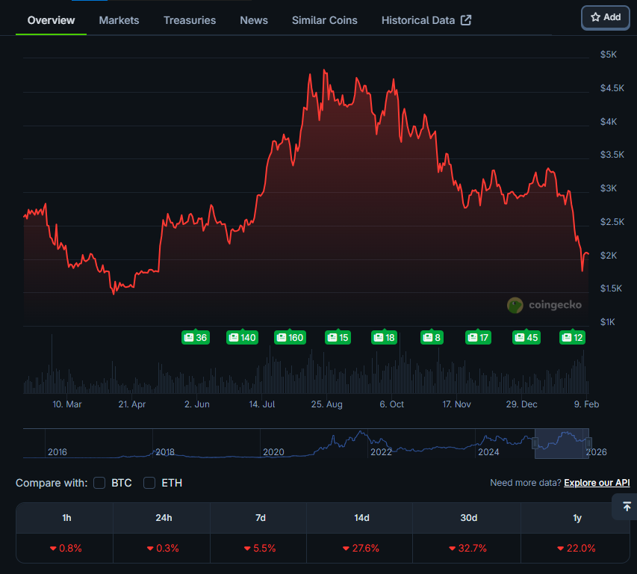Click the external link icon beside Historical Data
This screenshot has width=637, height=574.
tap(466, 20)
